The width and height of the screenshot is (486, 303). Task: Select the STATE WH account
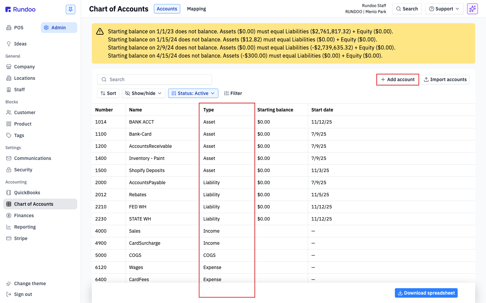pos(140,219)
